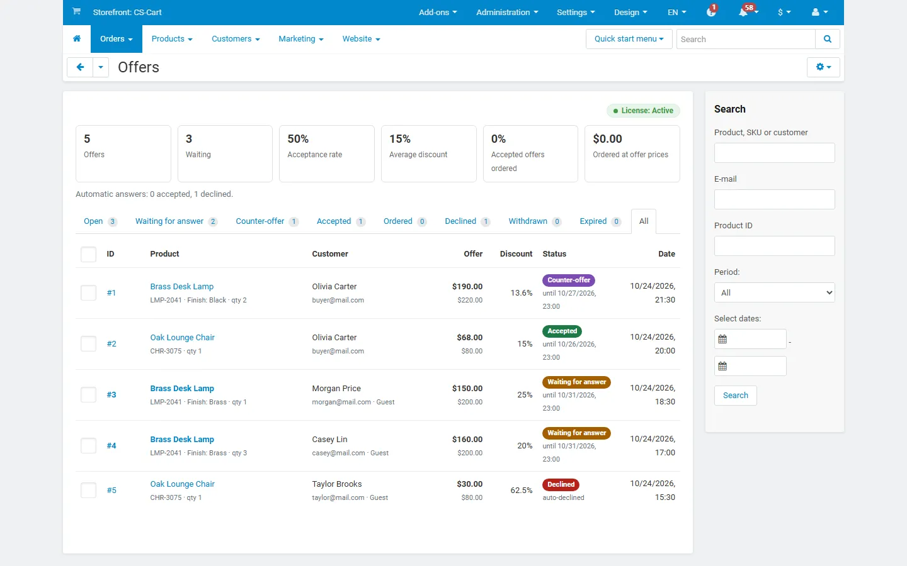Switch to the Declined tab
907x566 pixels.
pos(467,221)
